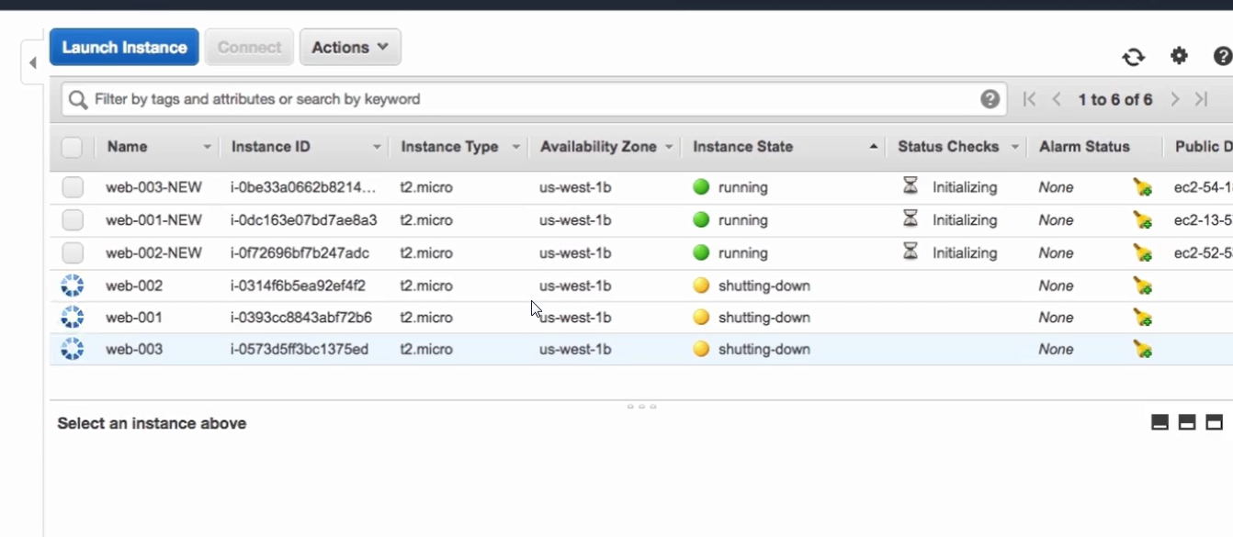Click alarm icon for web-002 row
This screenshot has width=1233, height=537.
[1142, 285]
